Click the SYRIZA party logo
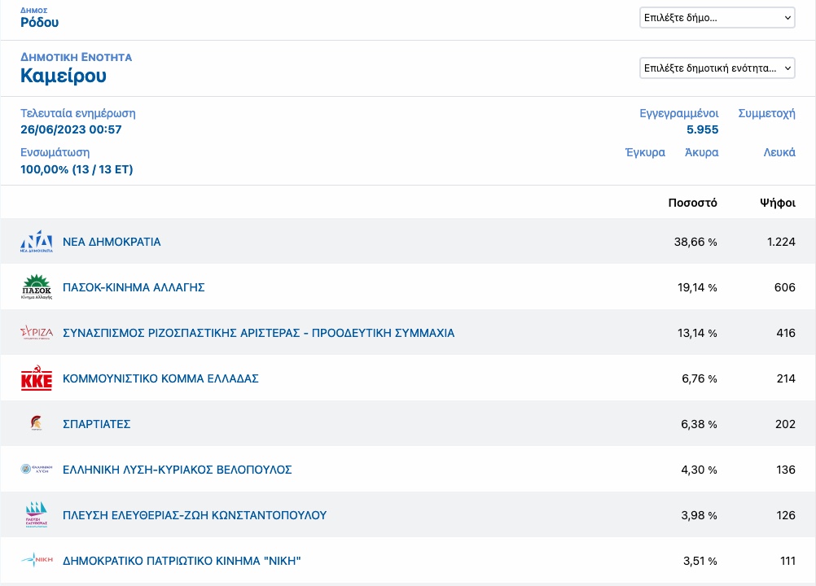This screenshot has width=816, height=586. pyautogui.click(x=37, y=333)
